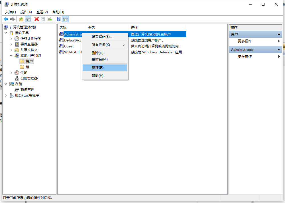Click the Export list toolbar icon
The height and width of the screenshot is (203, 285).
pyautogui.click(x=50, y=19)
